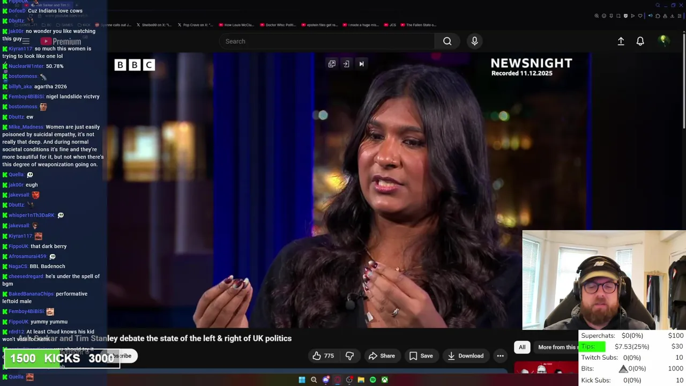Click the 1500 KICKS 3000 goal bar
This screenshot has width=686, height=386.
[x=62, y=358]
